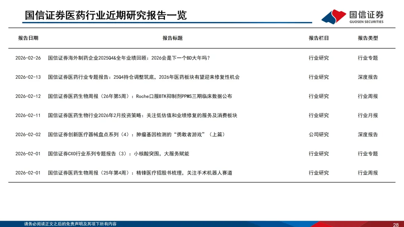The height and width of the screenshot is (227, 404).
Task: Select the date 2026-02-11
Action: click(x=28, y=115)
